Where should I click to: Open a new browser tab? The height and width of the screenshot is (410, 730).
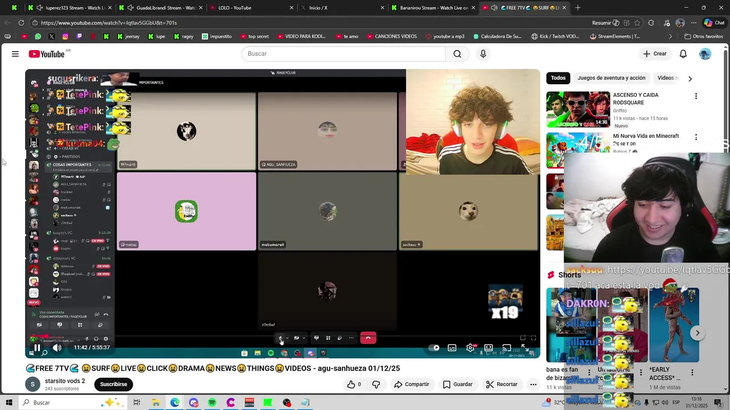tap(578, 8)
